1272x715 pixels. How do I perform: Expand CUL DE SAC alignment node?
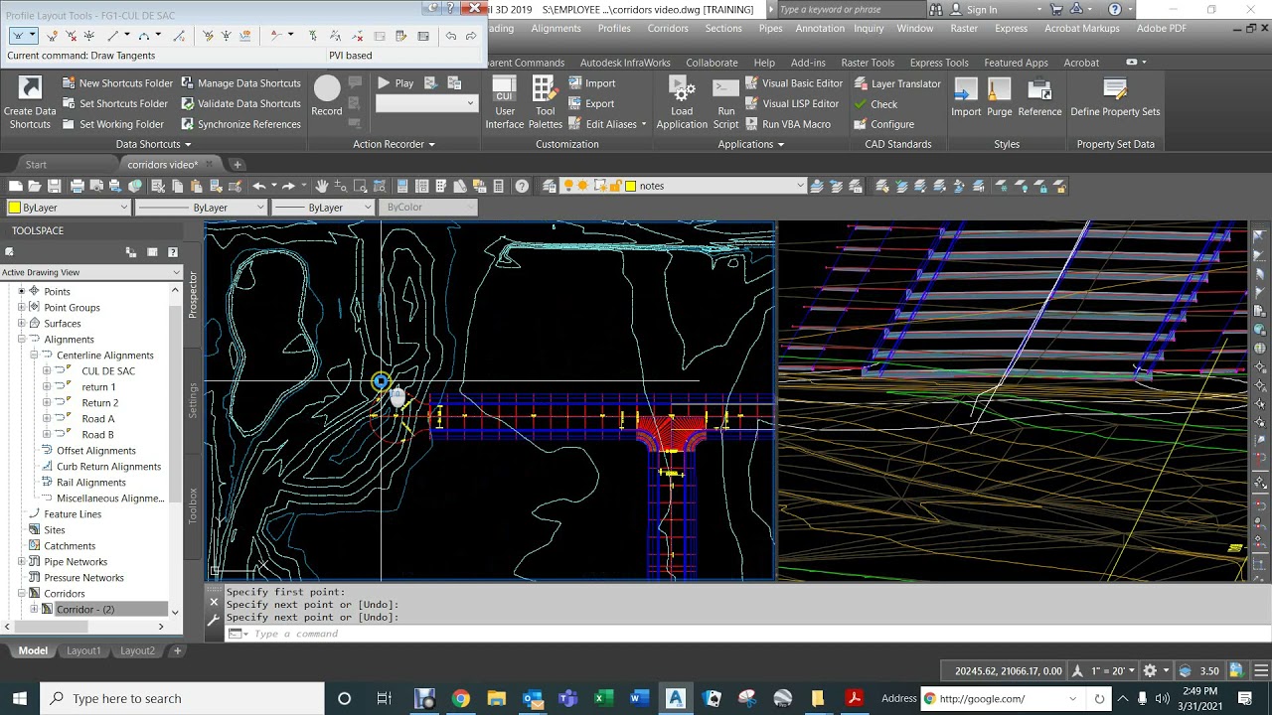46,371
